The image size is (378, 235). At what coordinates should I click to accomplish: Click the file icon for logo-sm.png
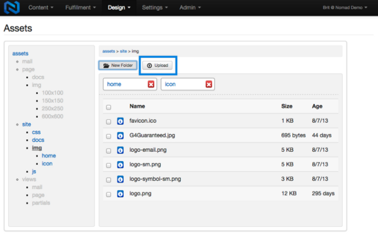tap(120, 164)
